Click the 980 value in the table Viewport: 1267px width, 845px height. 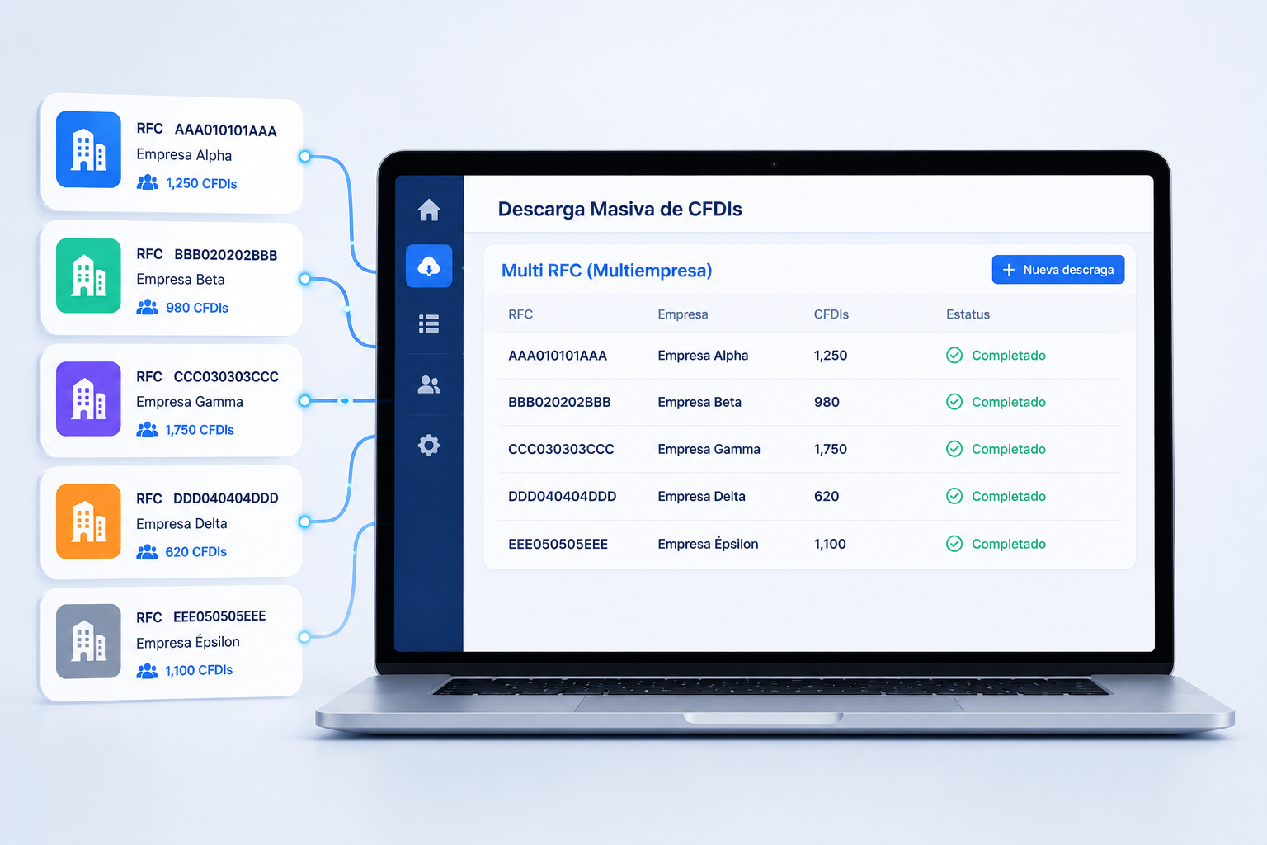click(827, 402)
